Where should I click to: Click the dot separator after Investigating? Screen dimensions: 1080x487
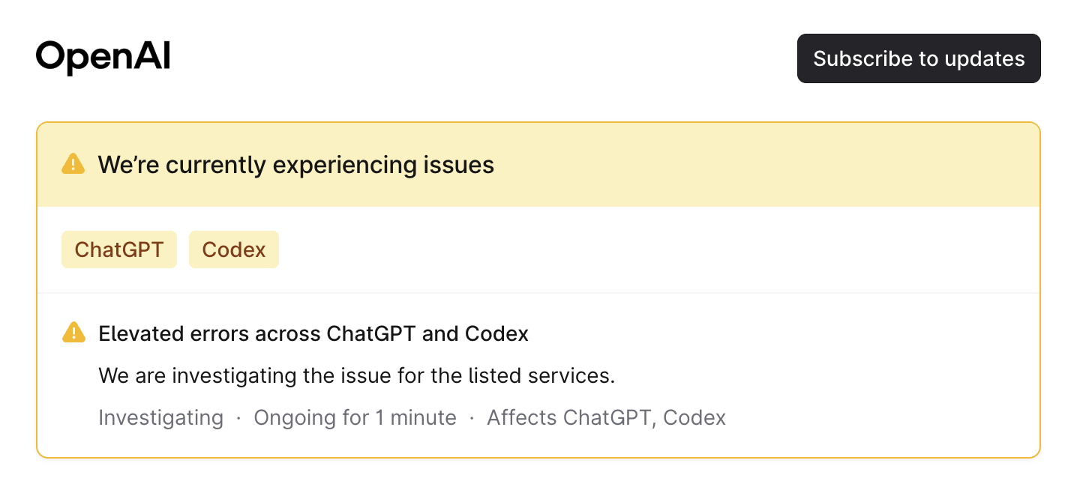pyautogui.click(x=238, y=418)
